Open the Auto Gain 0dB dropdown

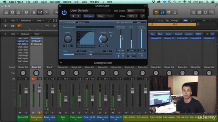point(131,56)
